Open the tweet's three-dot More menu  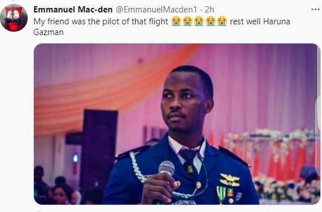click(315, 10)
